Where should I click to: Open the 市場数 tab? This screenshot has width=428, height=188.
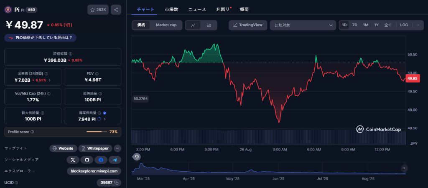171,10
